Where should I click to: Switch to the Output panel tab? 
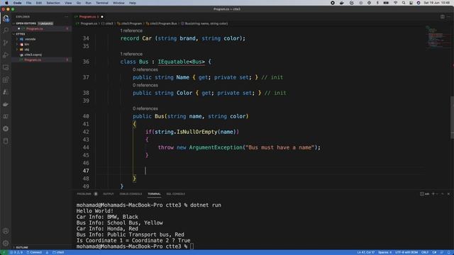109,194
